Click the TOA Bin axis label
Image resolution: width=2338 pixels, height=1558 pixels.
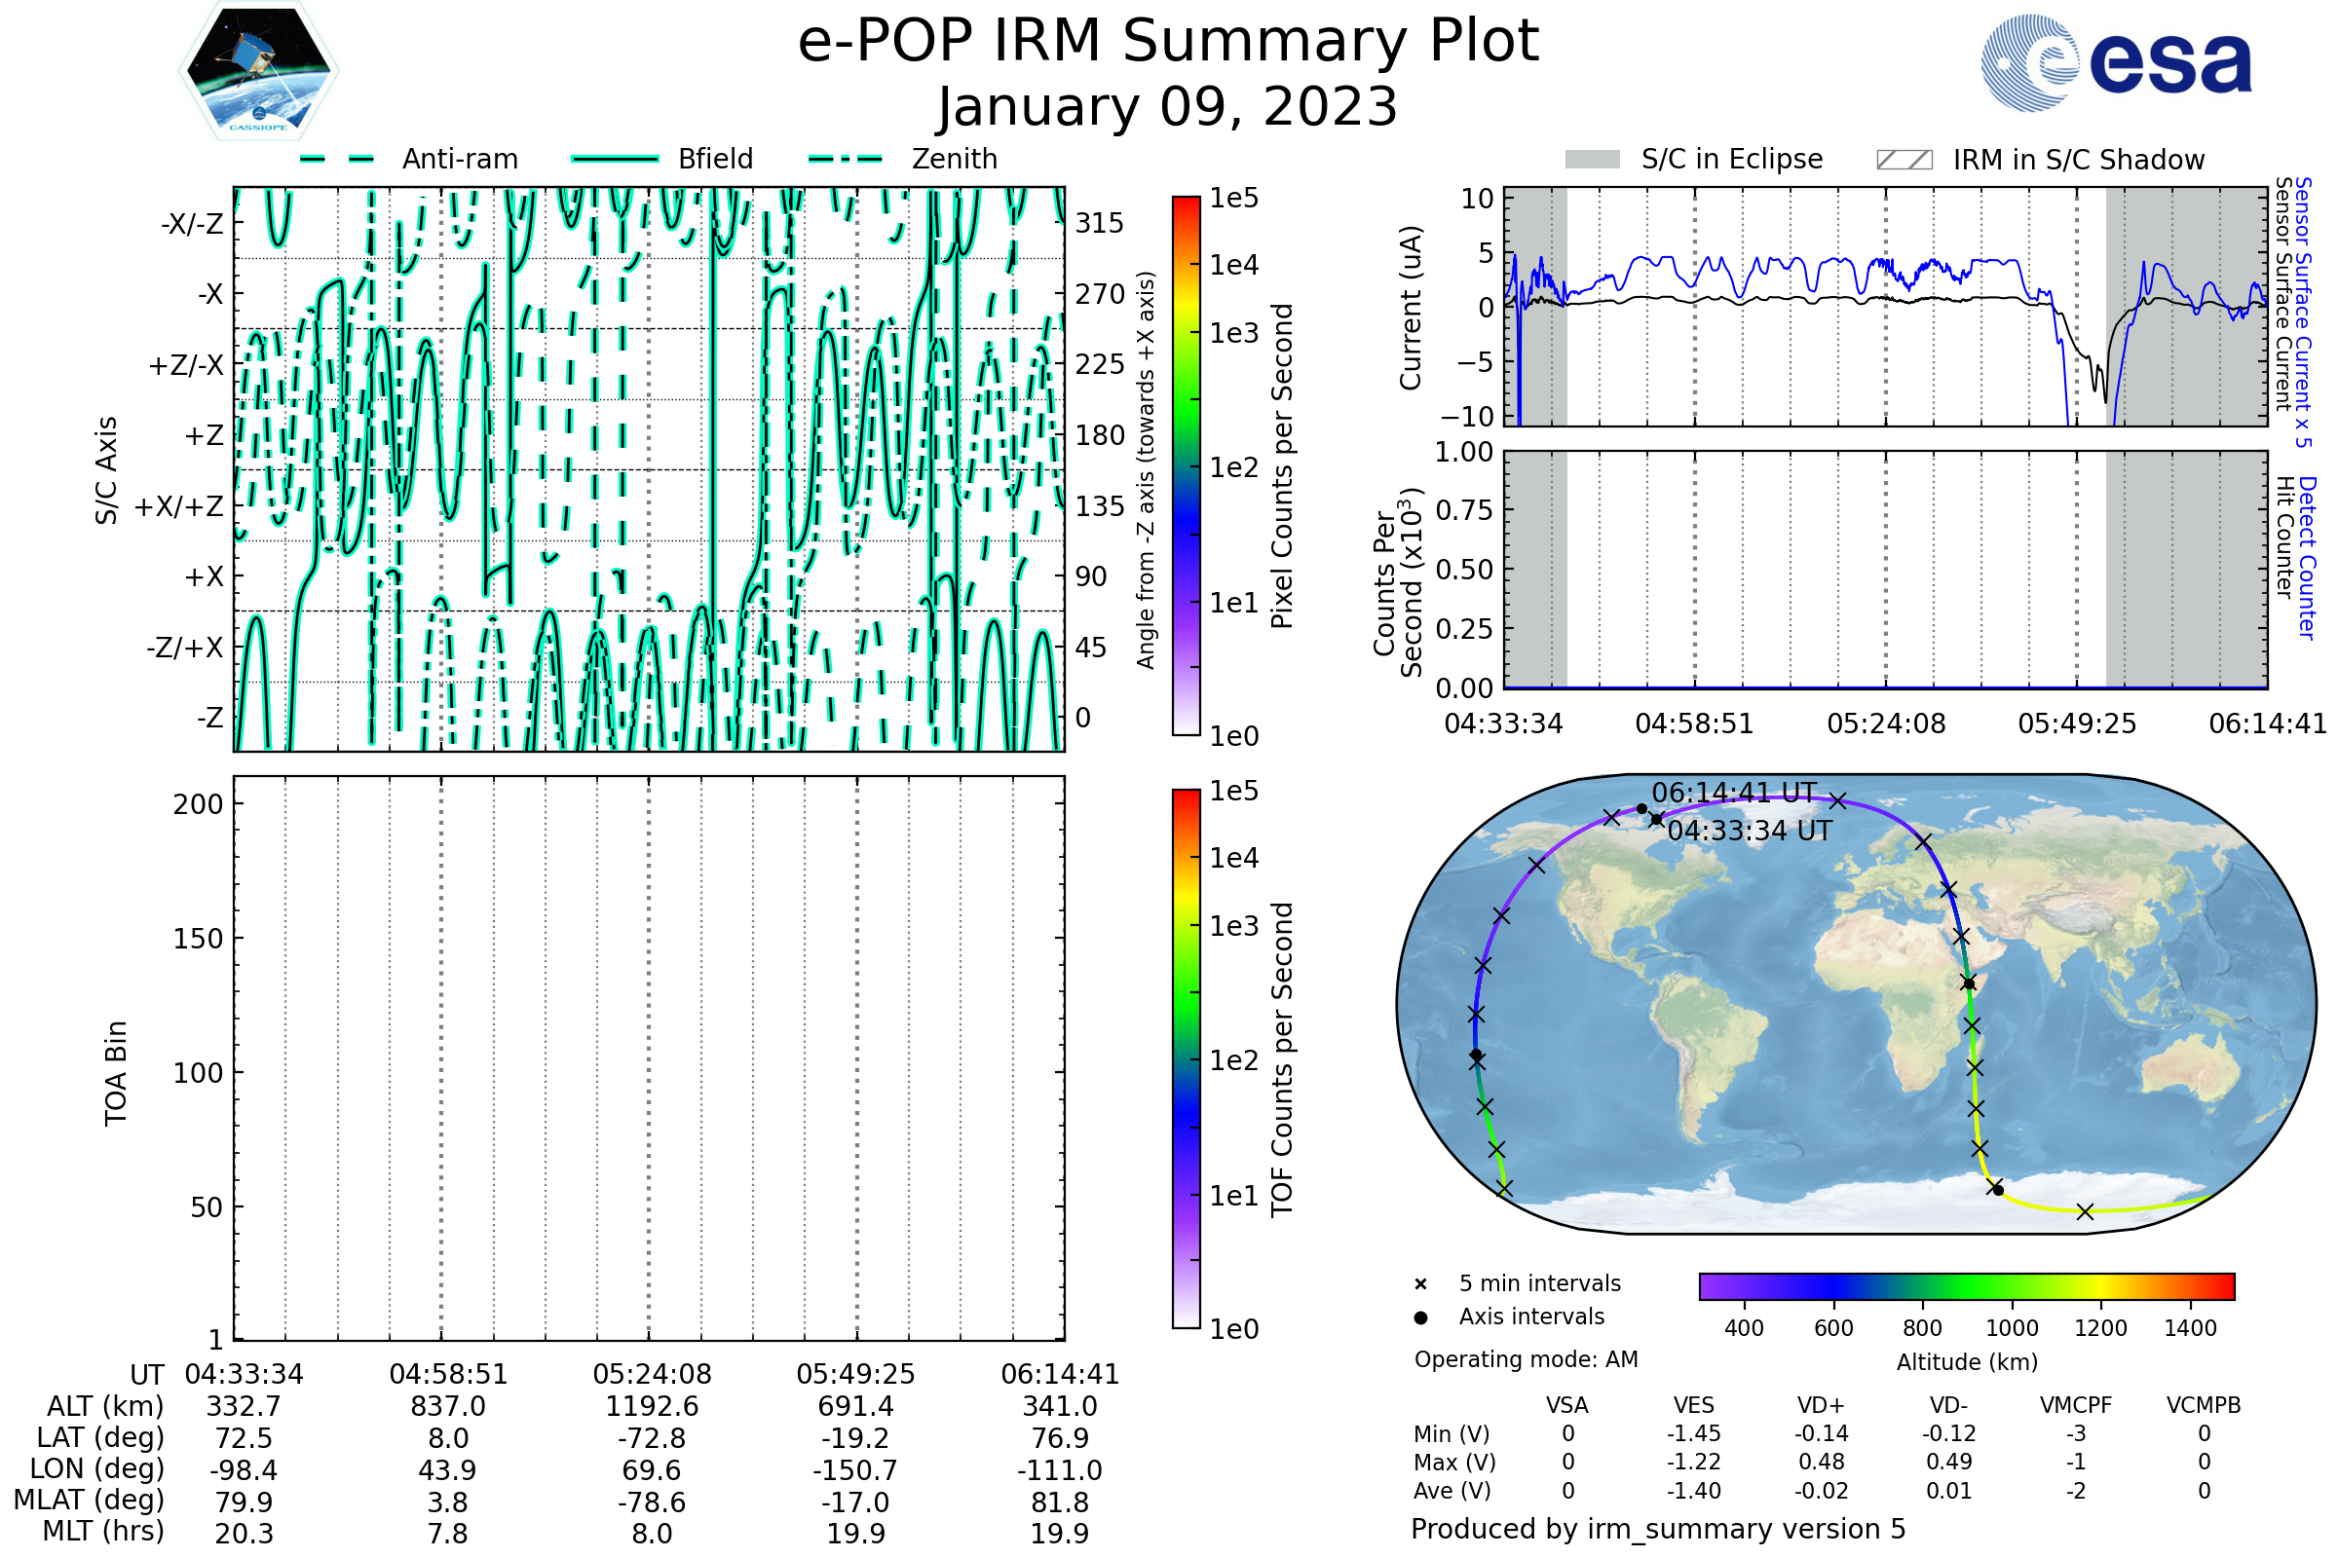(x=116, y=1072)
